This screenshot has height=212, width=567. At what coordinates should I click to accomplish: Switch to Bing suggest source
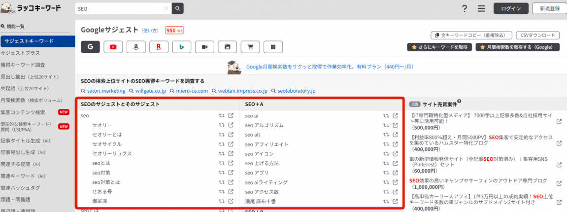tap(182, 47)
